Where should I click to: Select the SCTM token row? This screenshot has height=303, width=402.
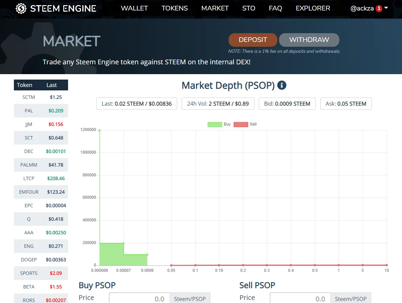[x=41, y=97]
